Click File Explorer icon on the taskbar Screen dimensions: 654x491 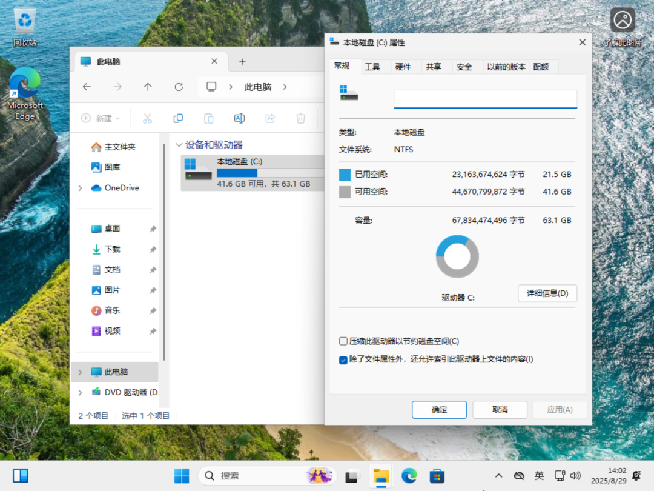point(380,476)
